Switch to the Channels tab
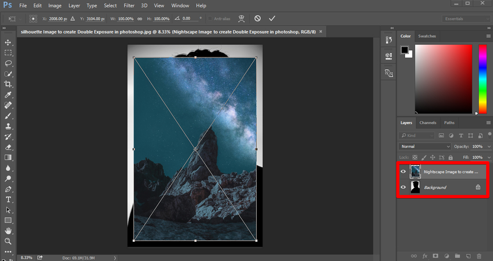Screen dimensions: 493x261 (428, 123)
